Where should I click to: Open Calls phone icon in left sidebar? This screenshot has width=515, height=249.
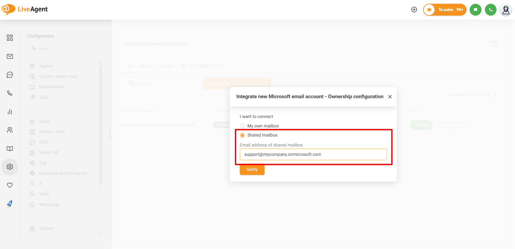pyautogui.click(x=10, y=93)
